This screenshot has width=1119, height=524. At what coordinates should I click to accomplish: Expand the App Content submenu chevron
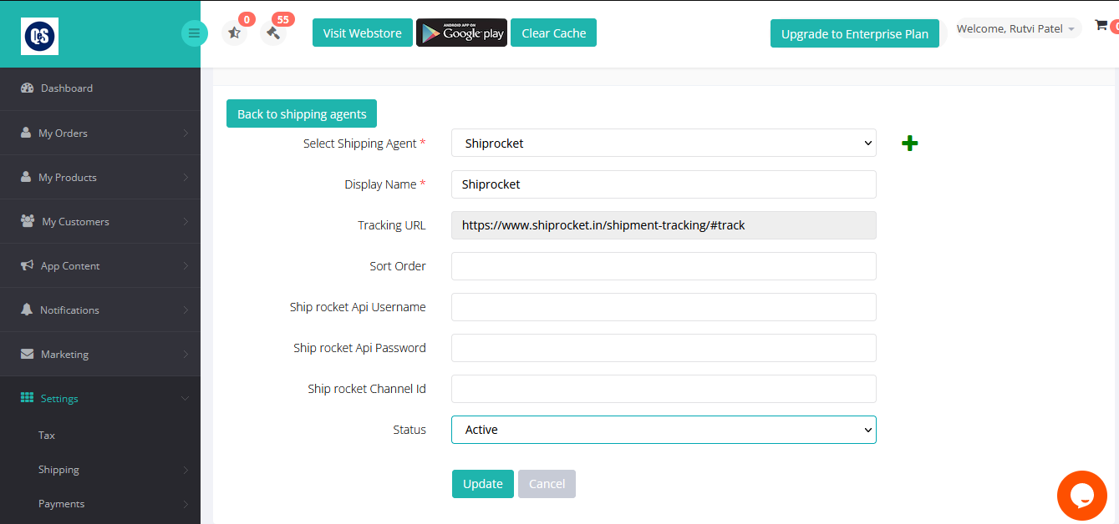coord(185,265)
